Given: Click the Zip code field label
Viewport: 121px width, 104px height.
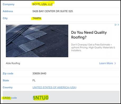Looking at the screenshot, I should click(x=8, y=73).
